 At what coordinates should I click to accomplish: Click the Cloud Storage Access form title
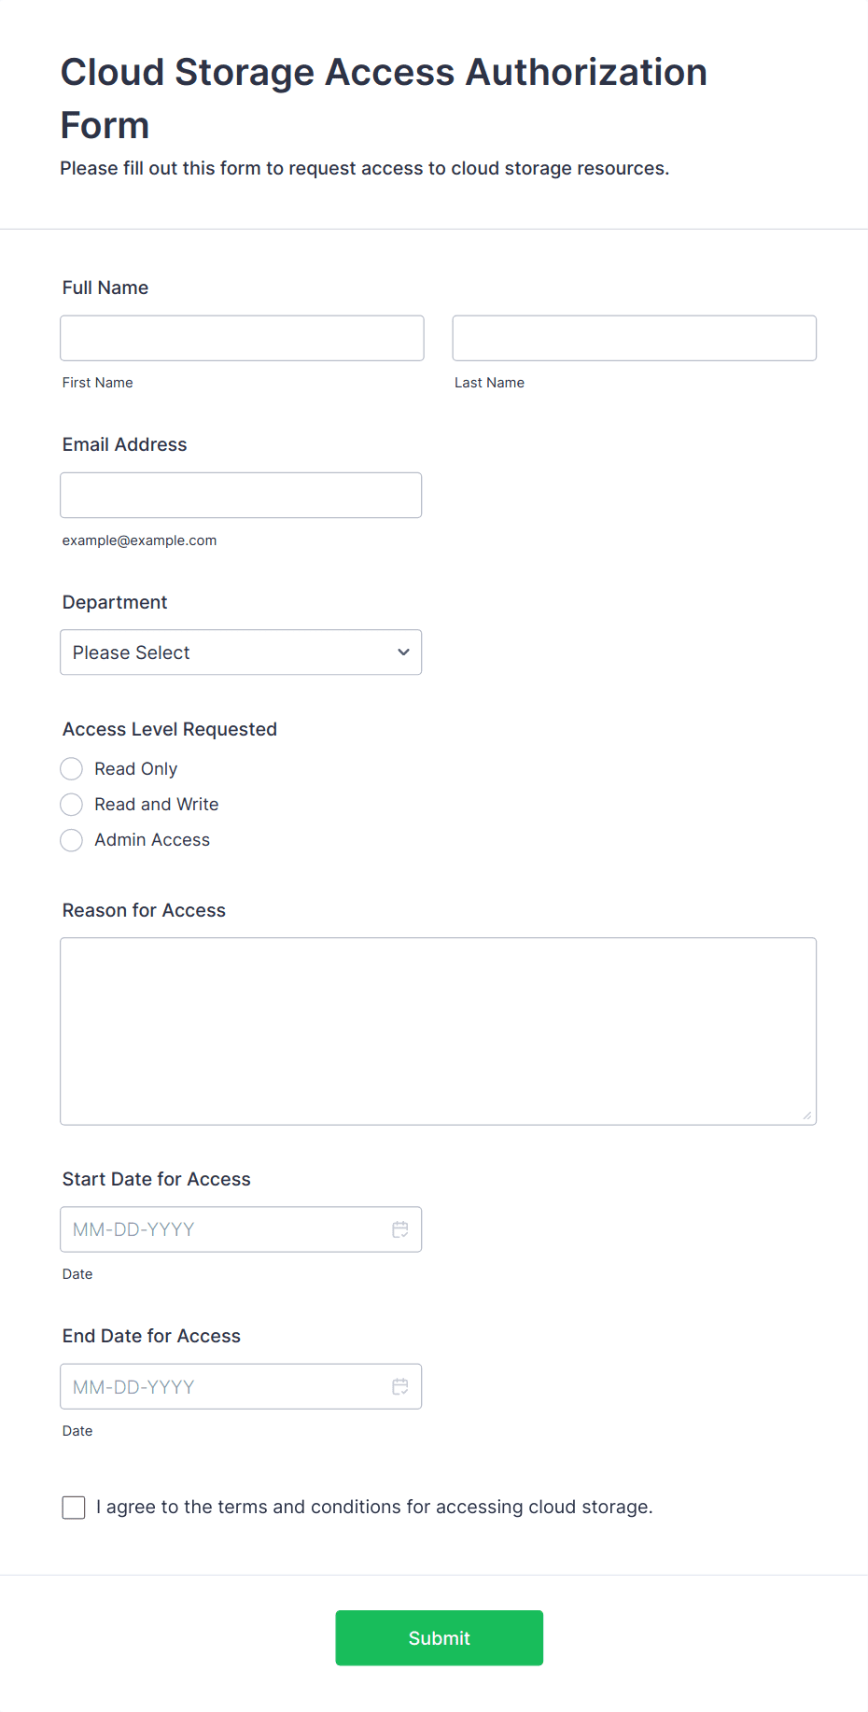[384, 98]
